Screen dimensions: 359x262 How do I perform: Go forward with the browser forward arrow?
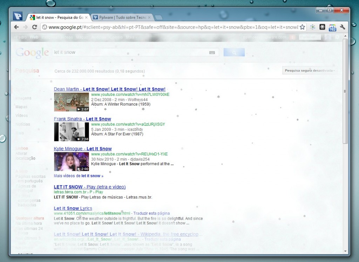coord(25,27)
